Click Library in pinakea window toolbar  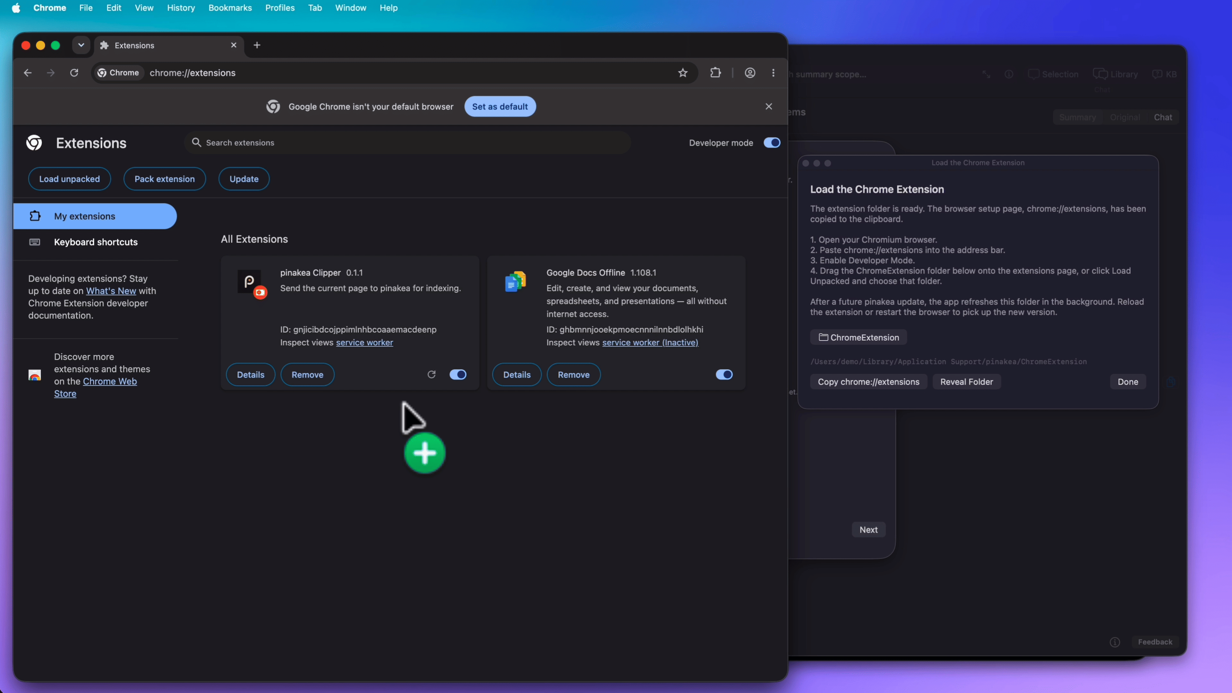1115,74
